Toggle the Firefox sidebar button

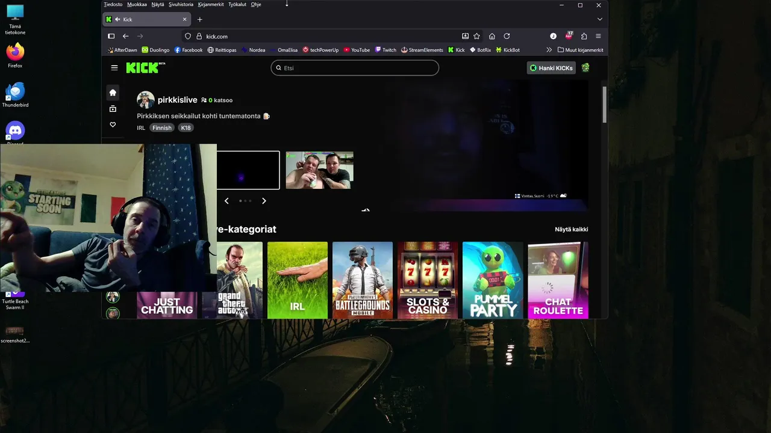(x=111, y=36)
